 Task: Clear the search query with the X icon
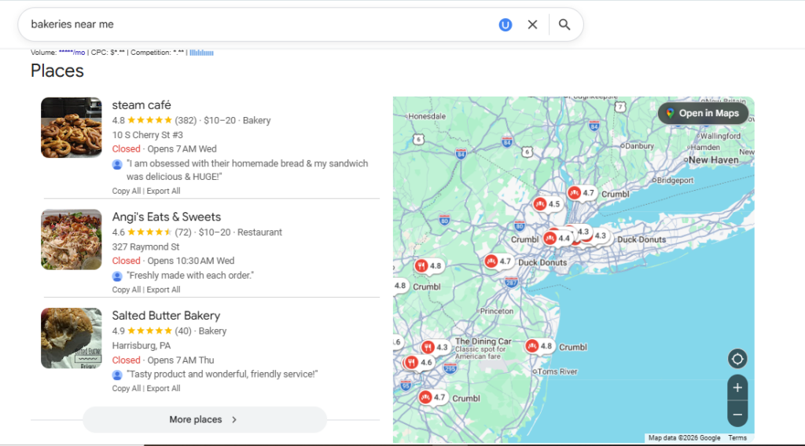click(532, 24)
